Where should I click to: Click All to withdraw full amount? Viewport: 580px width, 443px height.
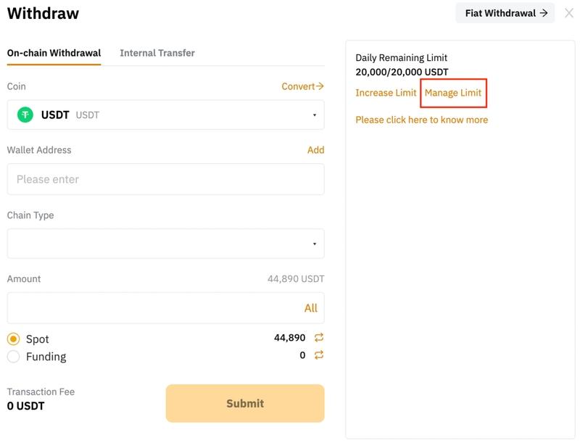click(310, 308)
